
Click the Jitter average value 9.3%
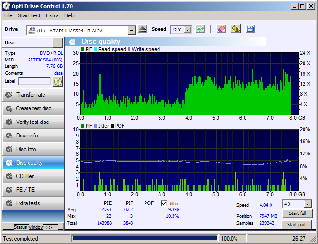[x=173, y=210]
